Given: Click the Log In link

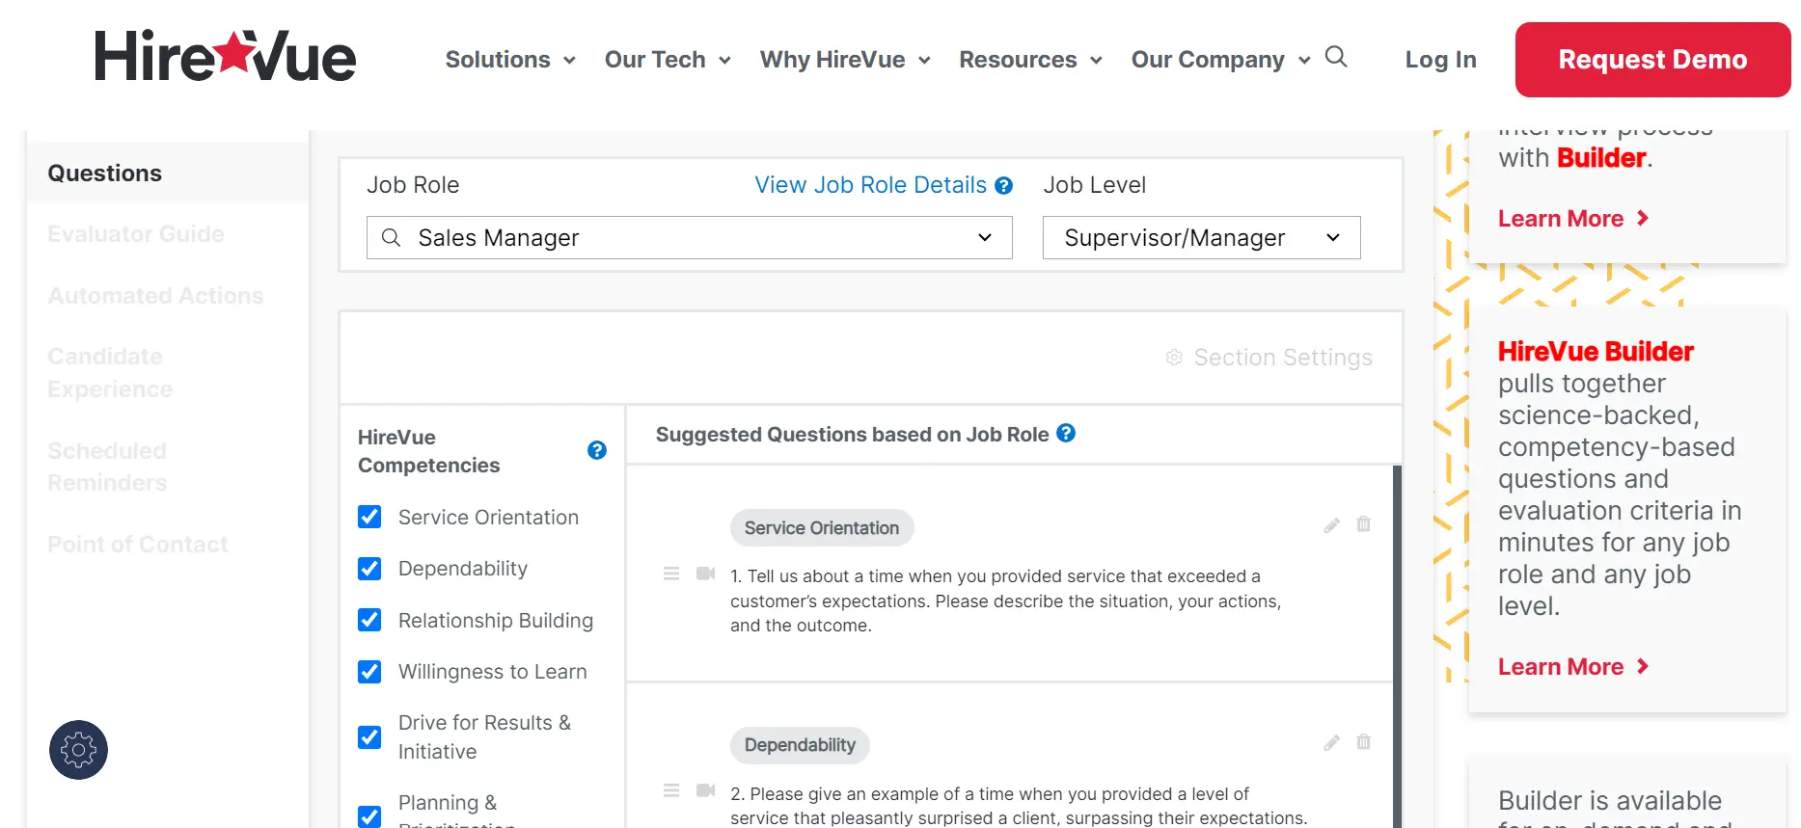Looking at the screenshot, I should pos(1440,60).
